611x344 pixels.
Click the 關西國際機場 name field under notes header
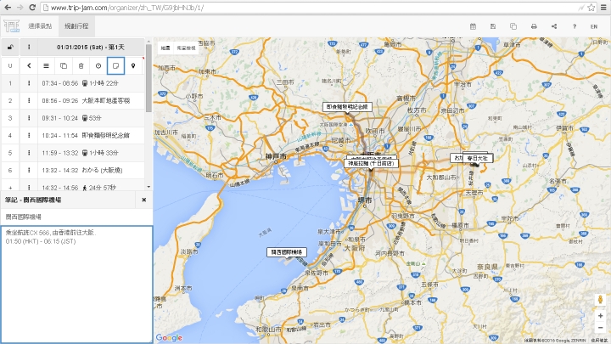(x=76, y=217)
